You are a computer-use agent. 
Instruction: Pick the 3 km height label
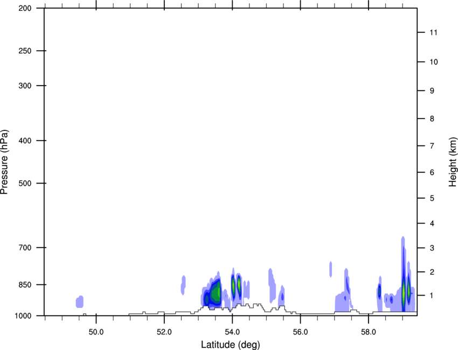click(x=432, y=248)
